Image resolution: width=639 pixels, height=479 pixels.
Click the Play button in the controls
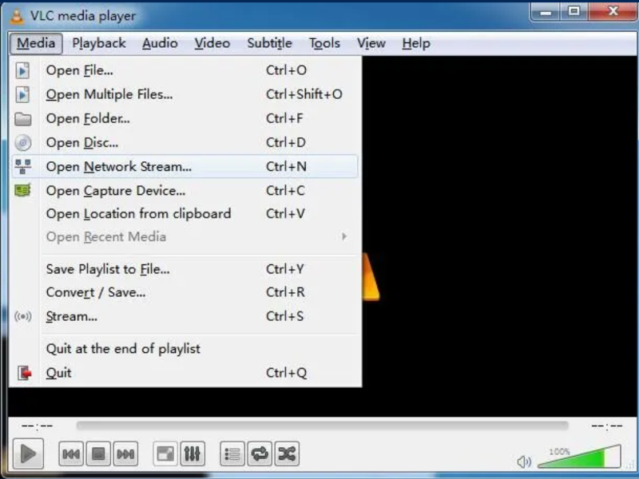pyautogui.click(x=28, y=453)
